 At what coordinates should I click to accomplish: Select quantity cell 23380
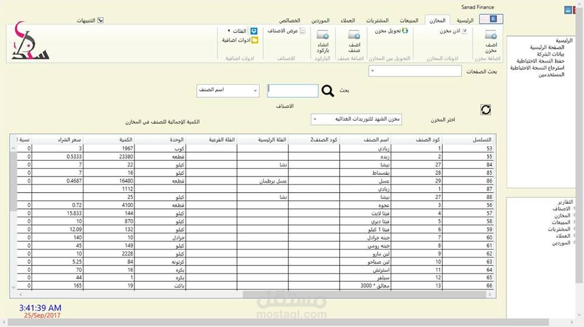(x=108, y=157)
